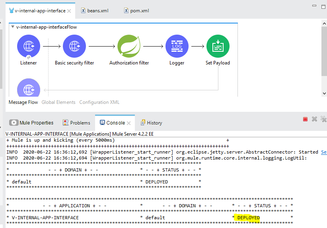This screenshot has width=327, height=228.
Task: Select the Authorization filter Spring node
Action: [x=129, y=46]
